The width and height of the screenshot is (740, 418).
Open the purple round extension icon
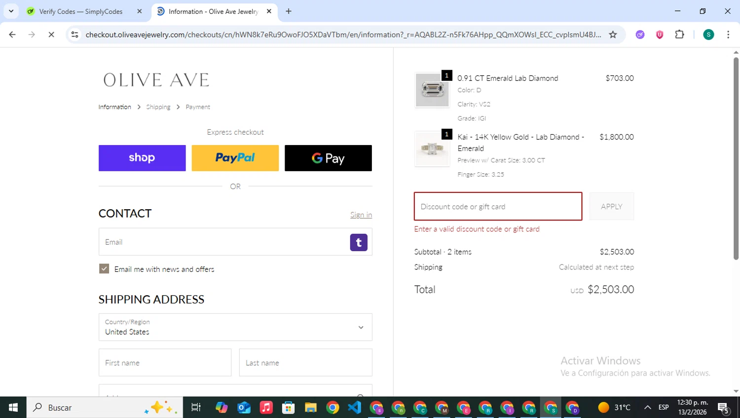click(x=640, y=35)
